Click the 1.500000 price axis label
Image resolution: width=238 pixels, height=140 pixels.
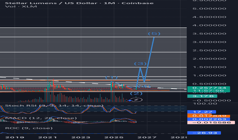[209, 67]
